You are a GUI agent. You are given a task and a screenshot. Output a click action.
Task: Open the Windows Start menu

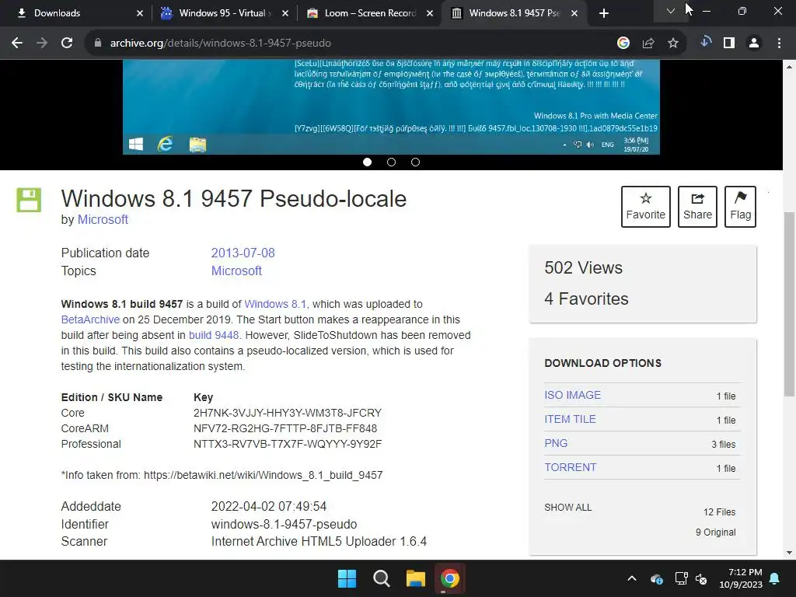coord(347,578)
